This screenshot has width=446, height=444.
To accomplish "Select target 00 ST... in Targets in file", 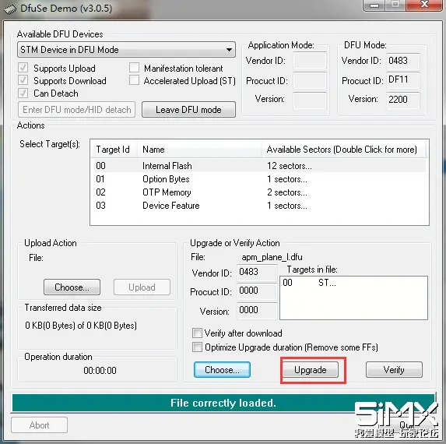I will 309,283.
